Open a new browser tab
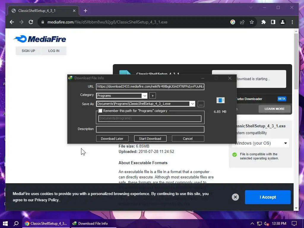The width and height of the screenshot is (304, 228). (85, 11)
